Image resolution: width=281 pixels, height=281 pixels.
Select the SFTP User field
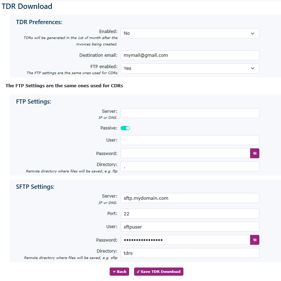click(189, 227)
